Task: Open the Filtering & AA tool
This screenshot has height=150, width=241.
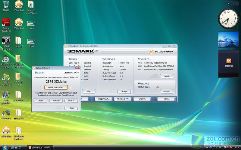Action: click(123, 99)
